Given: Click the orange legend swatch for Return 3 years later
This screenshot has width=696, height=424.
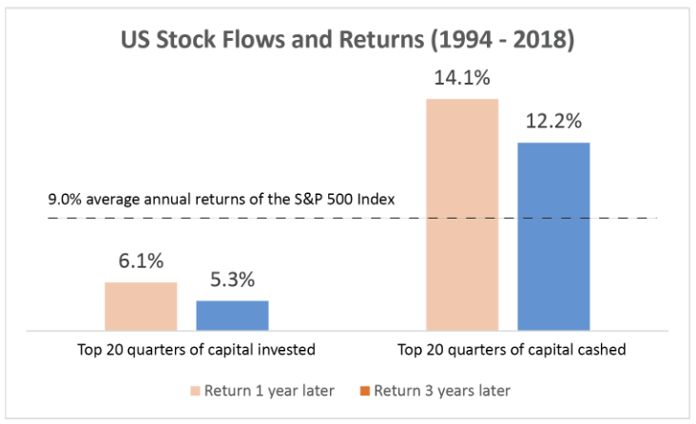Looking at the screenshot, I should click(x=364, y=391).
